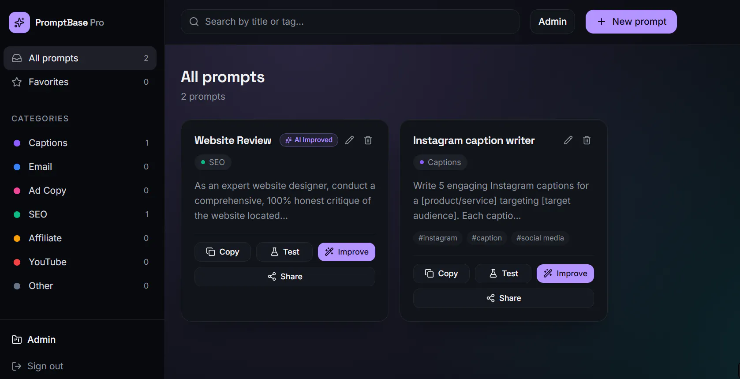Filter by the Captions category

point(80,143)
